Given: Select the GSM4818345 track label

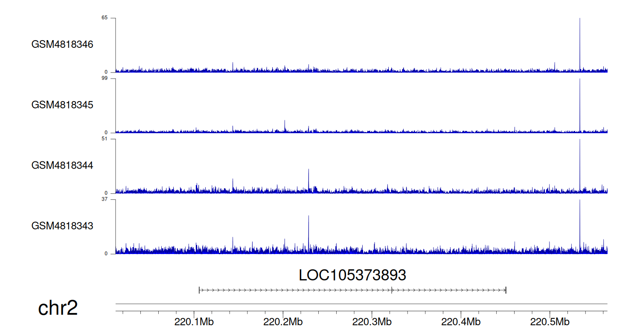Looking at the screenshot, I should click(x=62, y=105).
